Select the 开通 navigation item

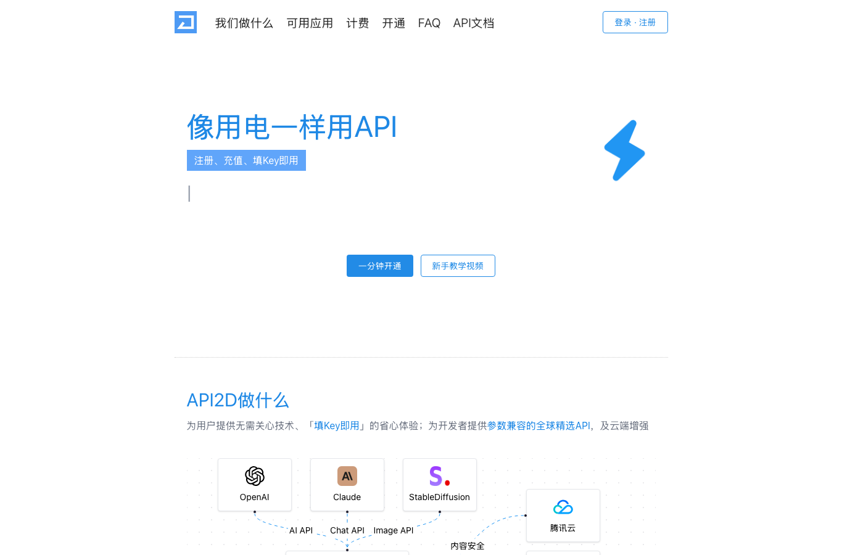[394, 23]
